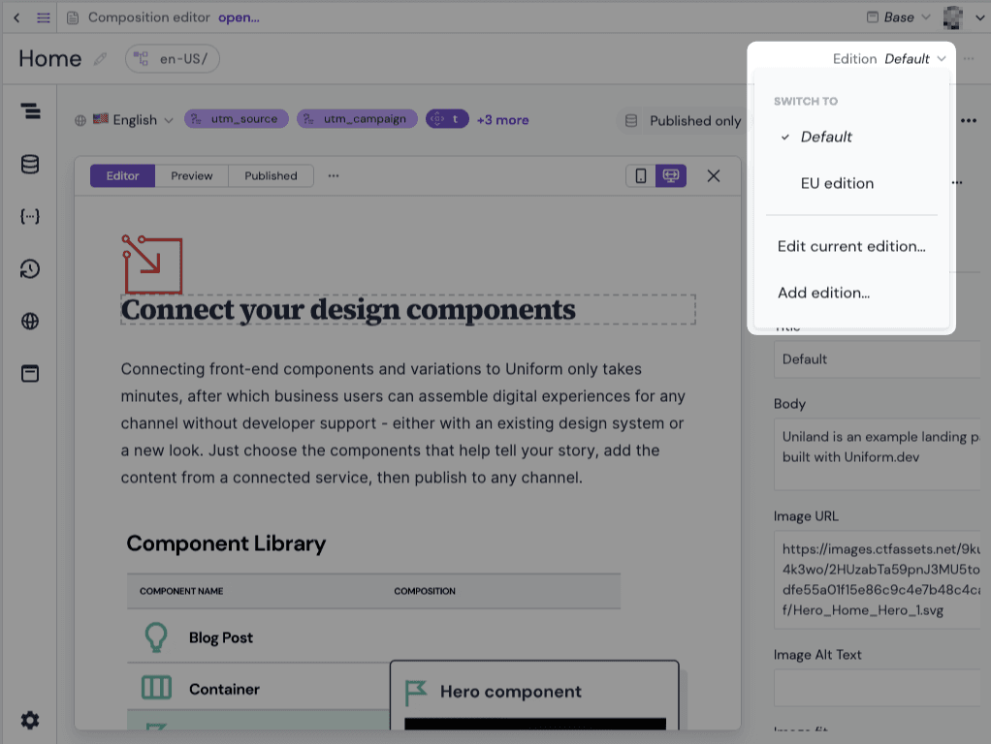Click the Body text area

[878, 453]
